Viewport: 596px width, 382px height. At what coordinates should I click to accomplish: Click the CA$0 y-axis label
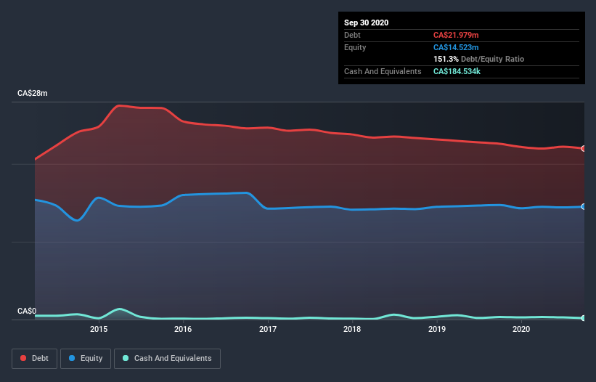click(27, 312)
